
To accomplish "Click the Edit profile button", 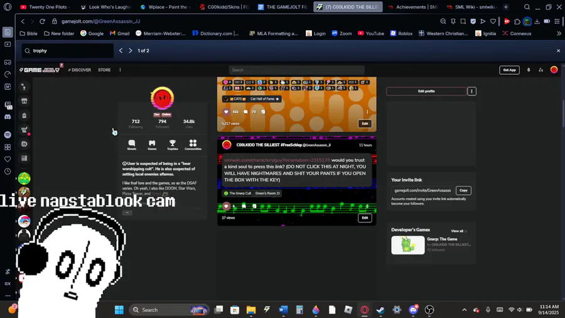I will [x=426, y=91].
